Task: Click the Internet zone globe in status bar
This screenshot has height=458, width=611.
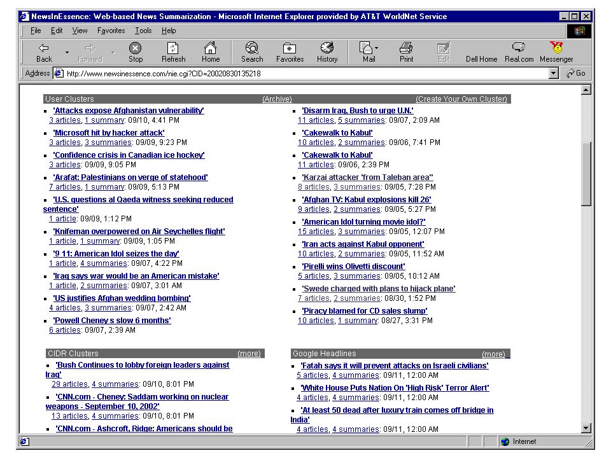Action: coord(505,441)
